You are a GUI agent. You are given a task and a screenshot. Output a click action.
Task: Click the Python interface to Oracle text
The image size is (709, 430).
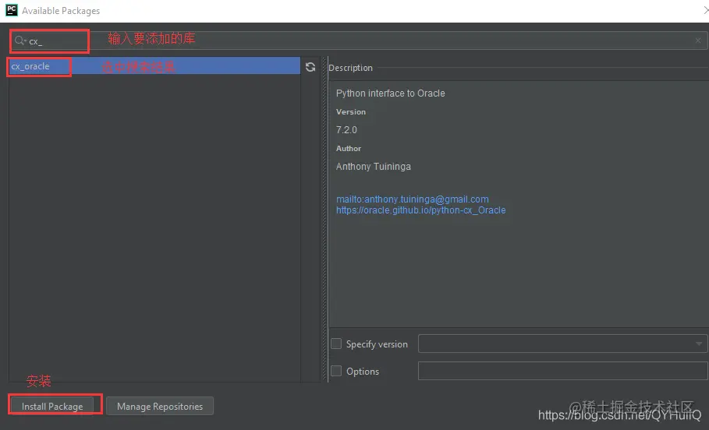coord(390,93)
